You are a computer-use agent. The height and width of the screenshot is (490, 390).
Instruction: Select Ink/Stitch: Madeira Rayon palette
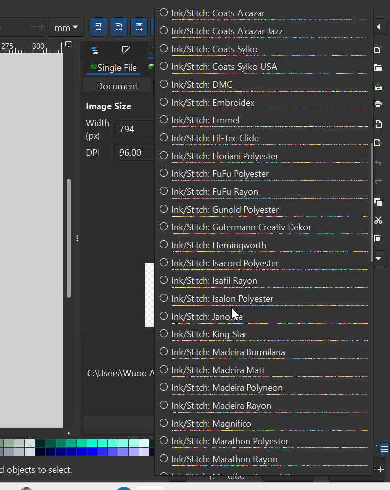tap(264, 406)
